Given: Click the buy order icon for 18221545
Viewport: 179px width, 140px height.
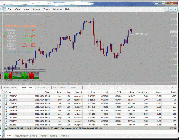Looking at the screenshot, I should 6,100.
